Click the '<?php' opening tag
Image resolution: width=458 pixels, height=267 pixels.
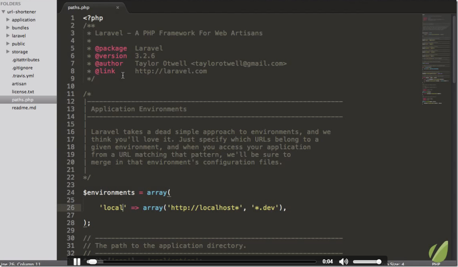click(x=93, y=18)
